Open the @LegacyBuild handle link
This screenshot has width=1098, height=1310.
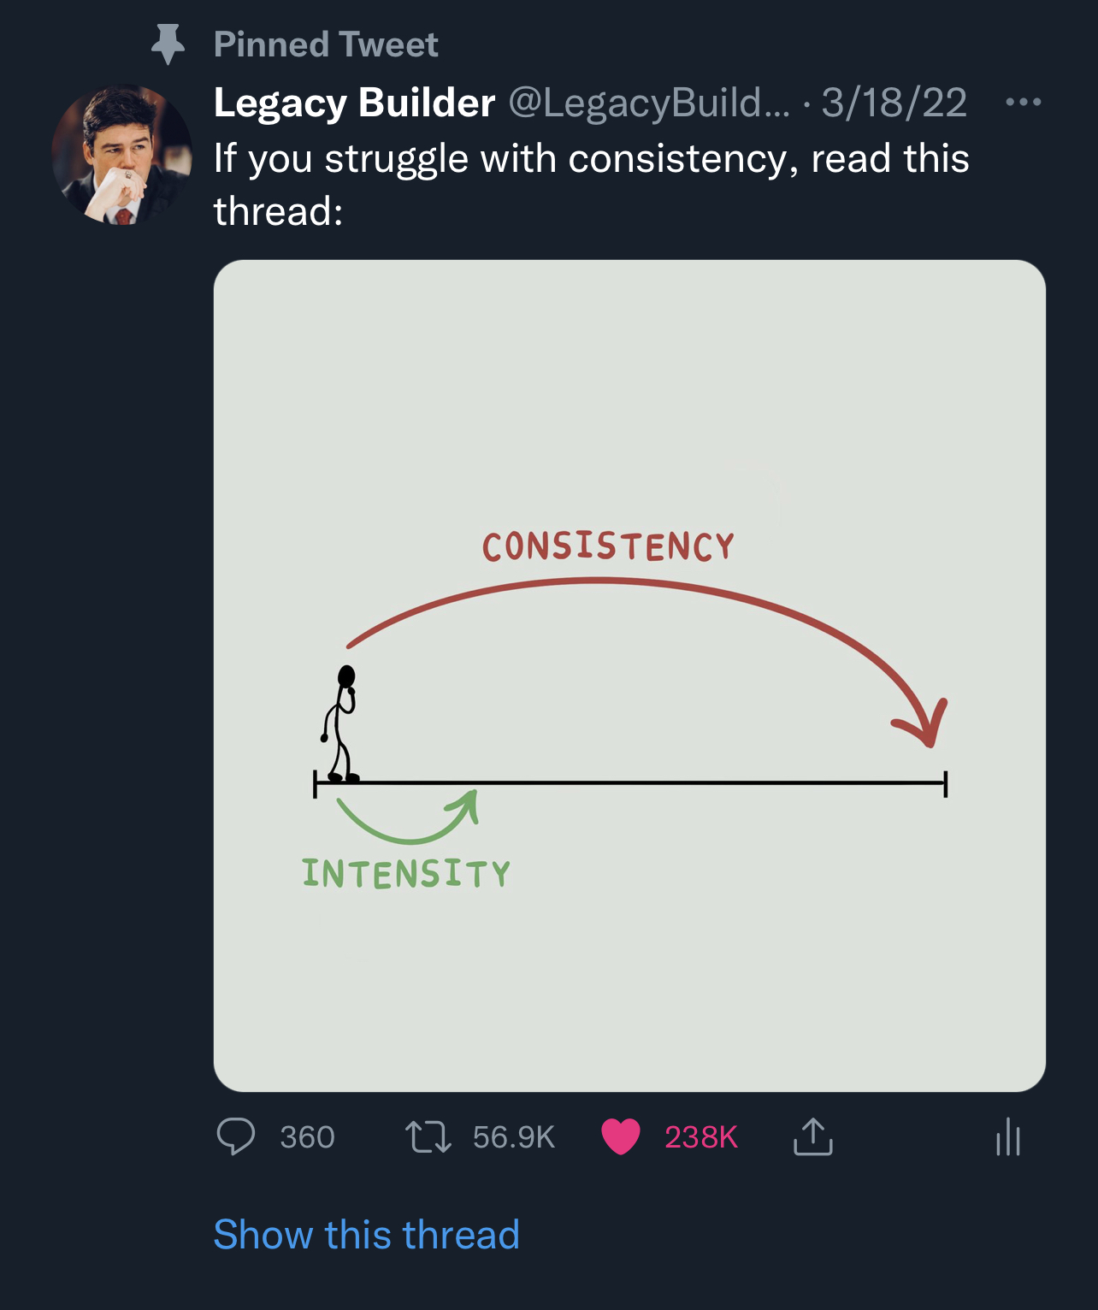coord(650,103)
